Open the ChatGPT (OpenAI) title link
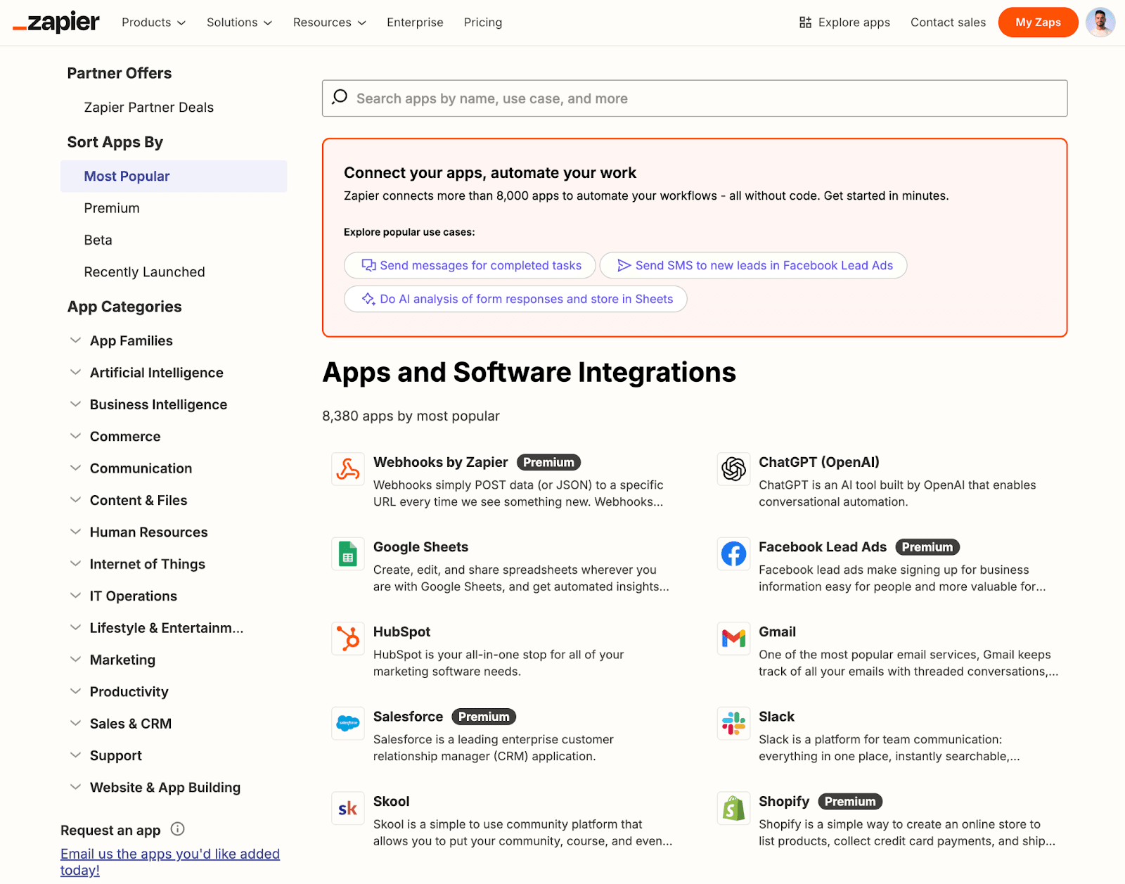The width and height of the screenshot is (1125, 884). 819,462
